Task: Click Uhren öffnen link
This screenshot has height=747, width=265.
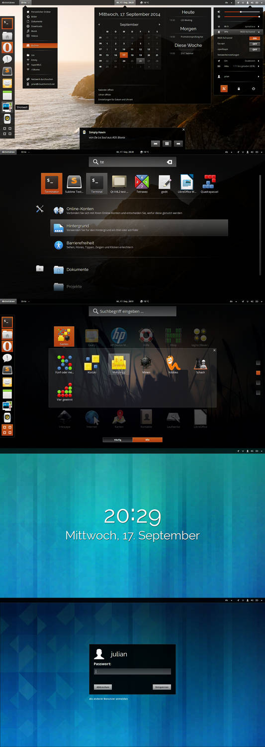Action: coord(104,95)
